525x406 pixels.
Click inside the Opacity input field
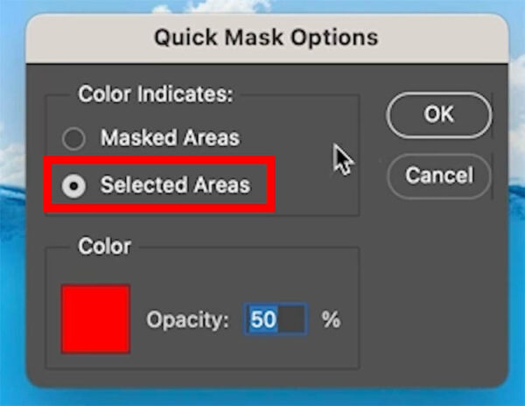tap(276, 319)
